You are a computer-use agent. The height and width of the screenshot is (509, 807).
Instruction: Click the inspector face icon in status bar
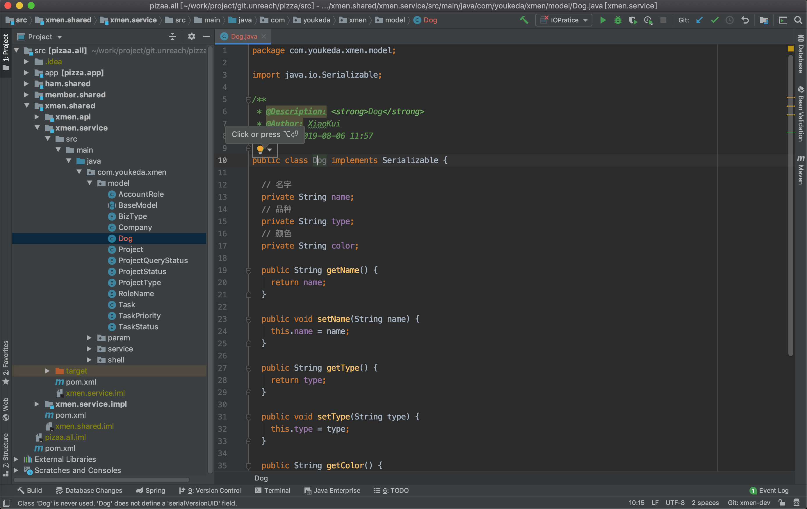coord(797,503)
